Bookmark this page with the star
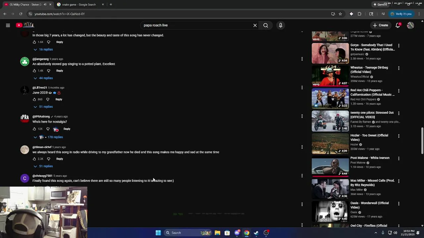The height and width of the screenshot is (238, 424). 340,14
